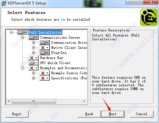Close the setup window
Screen dimensions: 159x123
tap(151, 2)
